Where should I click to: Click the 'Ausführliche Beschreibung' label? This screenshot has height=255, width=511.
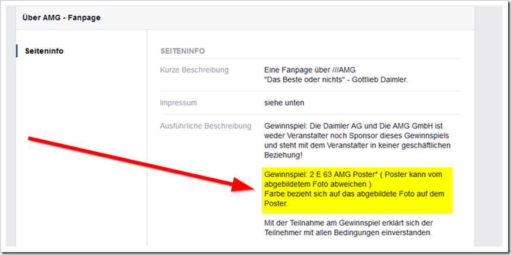pos(205,126)
